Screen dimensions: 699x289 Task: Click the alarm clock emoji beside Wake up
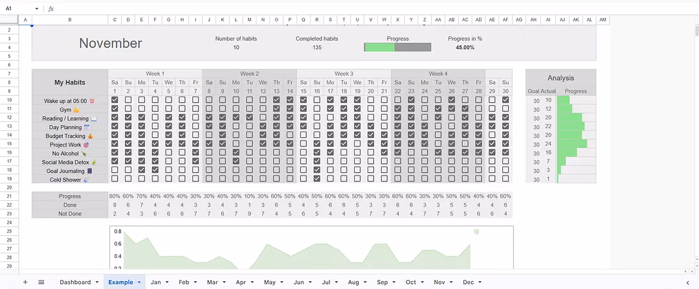pos(92,101)
